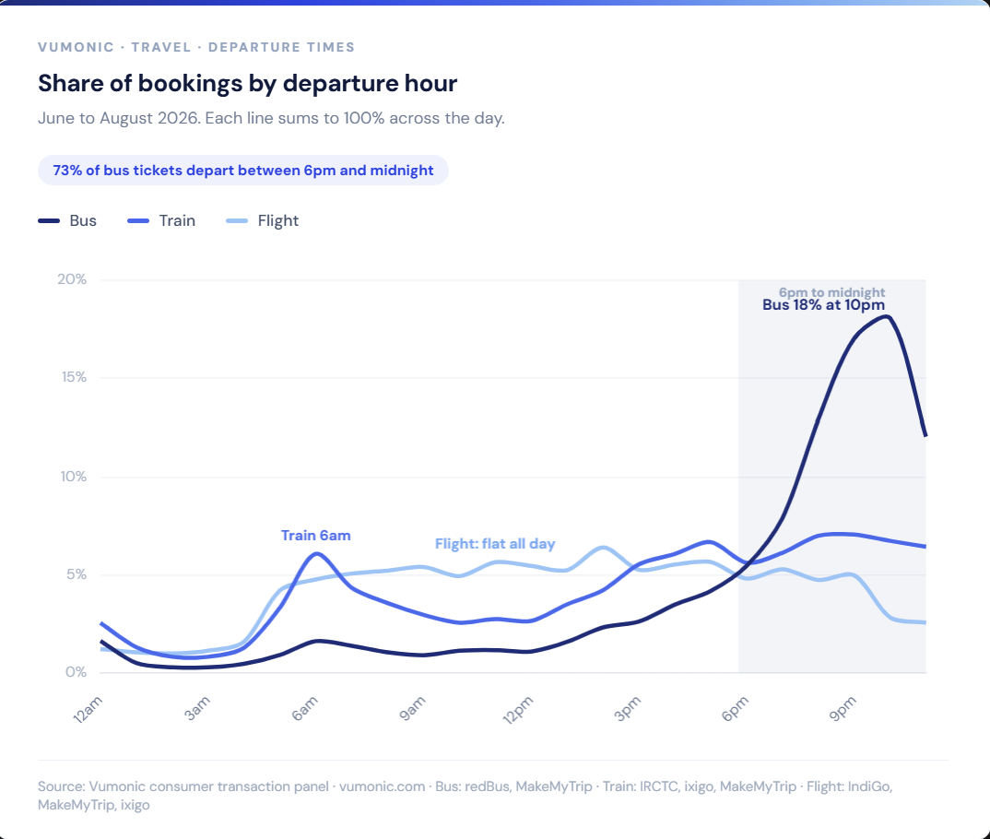Select the 73% of bus tickets highlight pill
The height and width of the screenshot is (839, 990).
[x=243, y=171]
